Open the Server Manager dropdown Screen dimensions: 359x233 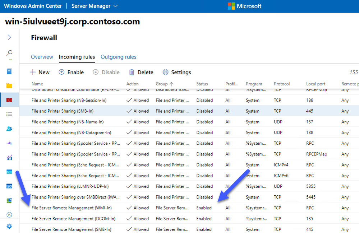pyautogui.click(x=95, y=6)
